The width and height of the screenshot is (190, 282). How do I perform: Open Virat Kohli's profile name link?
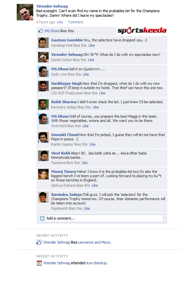click(x=60, y=153)
